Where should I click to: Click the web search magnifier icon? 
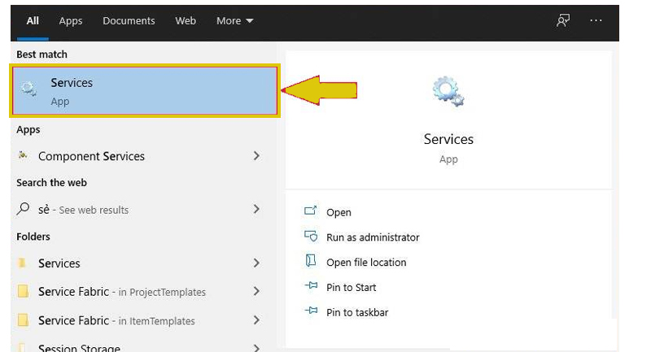[23, 209]
